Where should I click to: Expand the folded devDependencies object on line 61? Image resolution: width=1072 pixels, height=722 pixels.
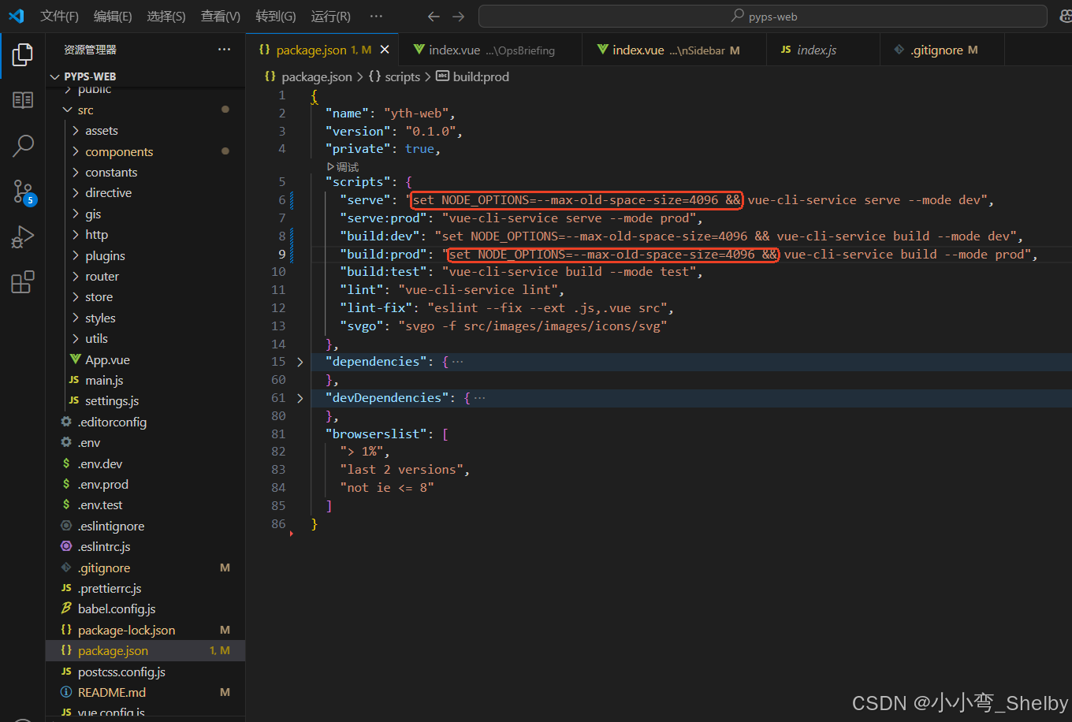pos(300,397)
